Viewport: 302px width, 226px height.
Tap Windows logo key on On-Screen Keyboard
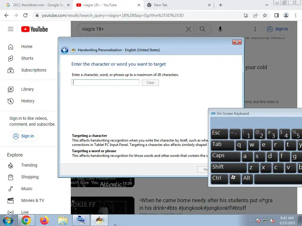(x=235, y=179)
